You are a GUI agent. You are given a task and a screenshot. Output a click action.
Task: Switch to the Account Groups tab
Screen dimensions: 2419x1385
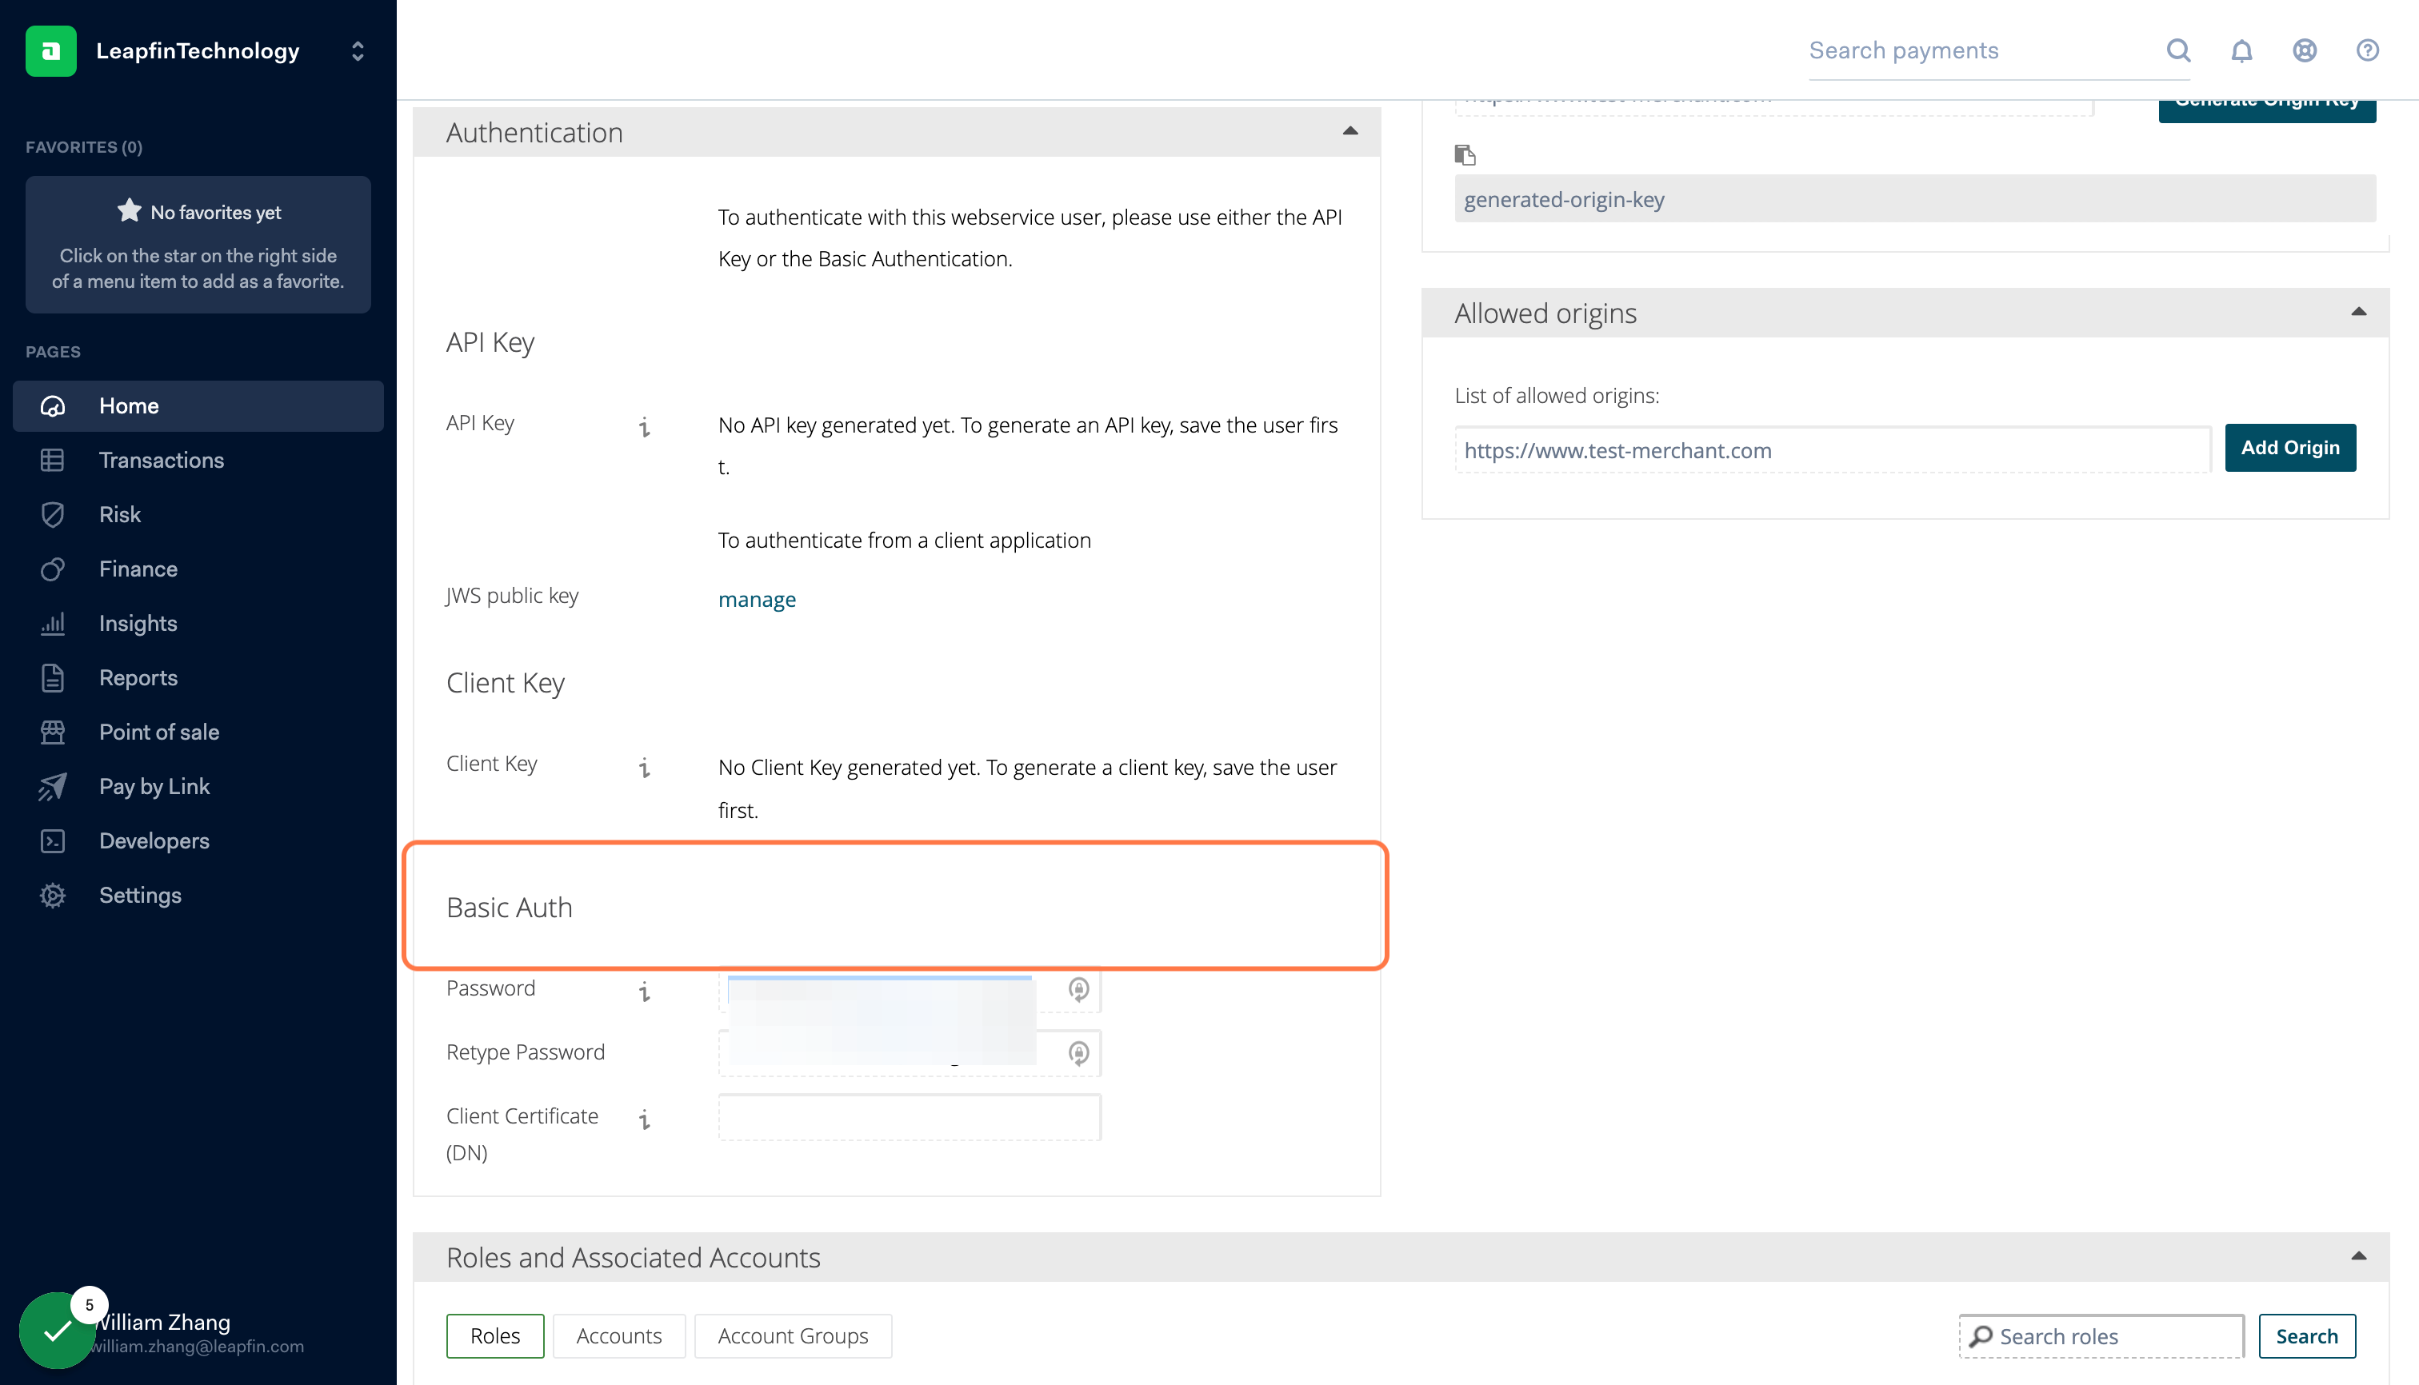(792, 1335)
